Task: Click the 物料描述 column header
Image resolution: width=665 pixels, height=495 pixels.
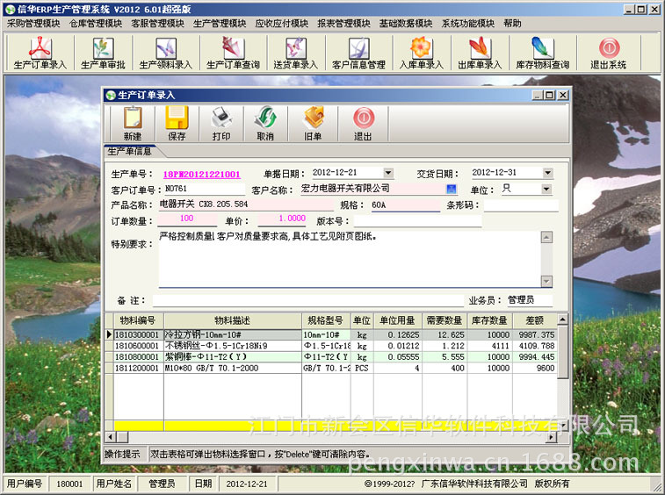Action: [233, 320]
